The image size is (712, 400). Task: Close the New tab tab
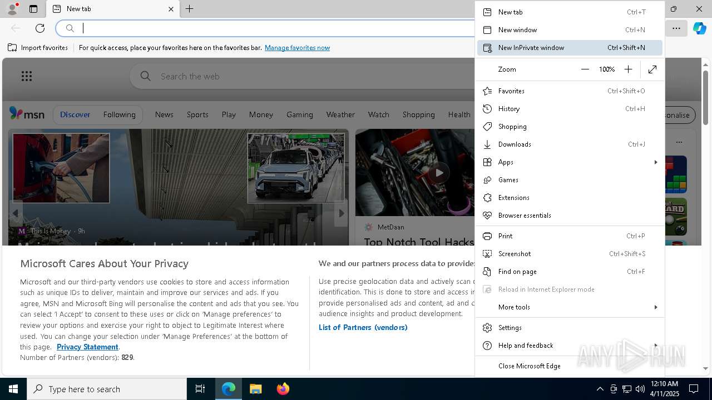(171, 9)
